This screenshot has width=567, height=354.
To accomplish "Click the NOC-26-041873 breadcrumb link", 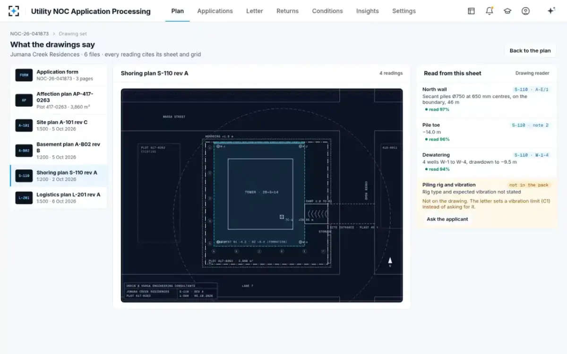I will (29, 34).
